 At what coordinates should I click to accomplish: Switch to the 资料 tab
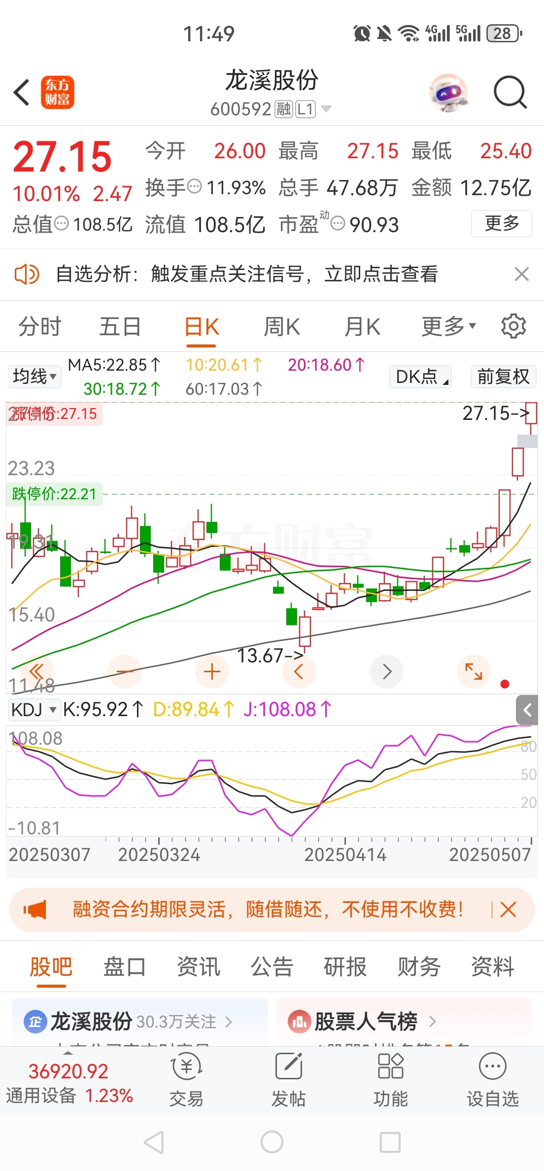[493, 967]
